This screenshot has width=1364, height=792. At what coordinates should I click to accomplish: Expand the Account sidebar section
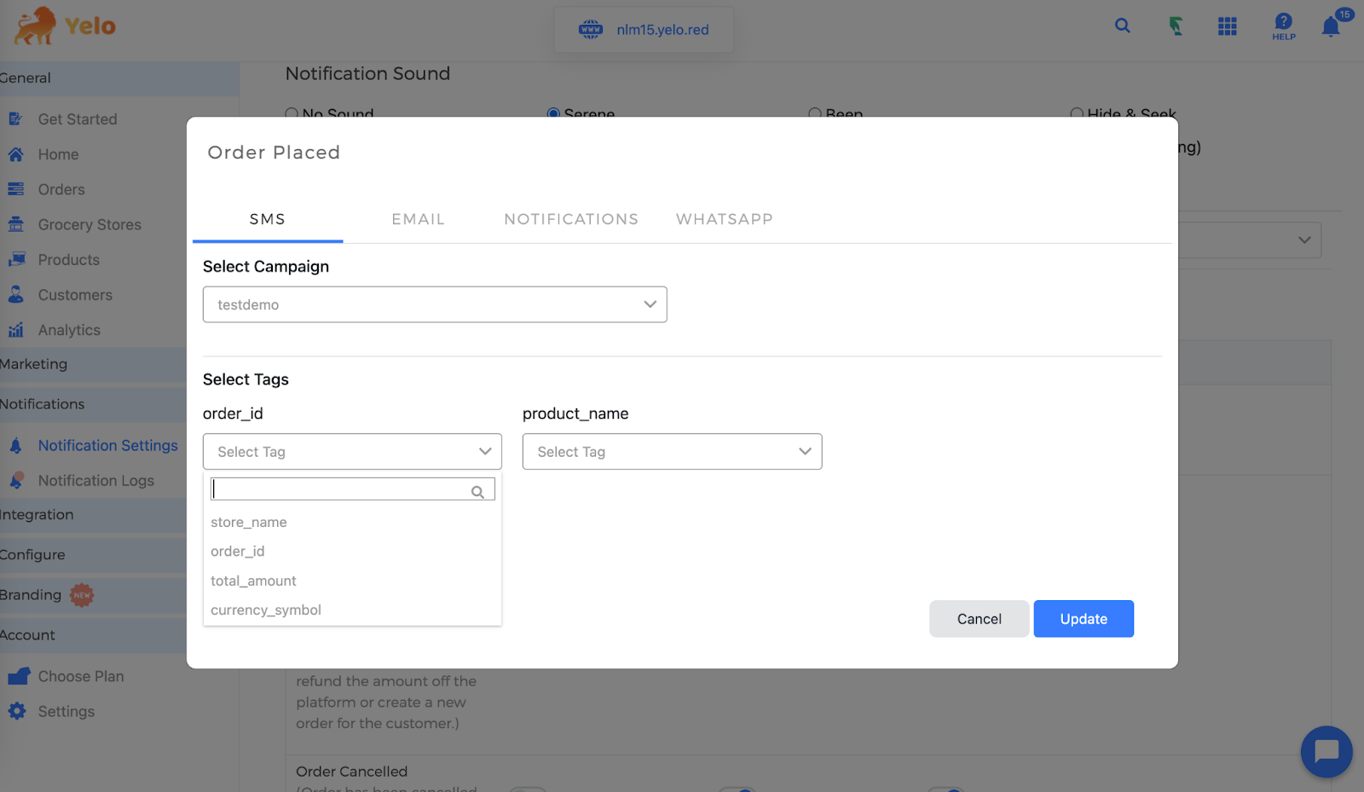point(94,635)
